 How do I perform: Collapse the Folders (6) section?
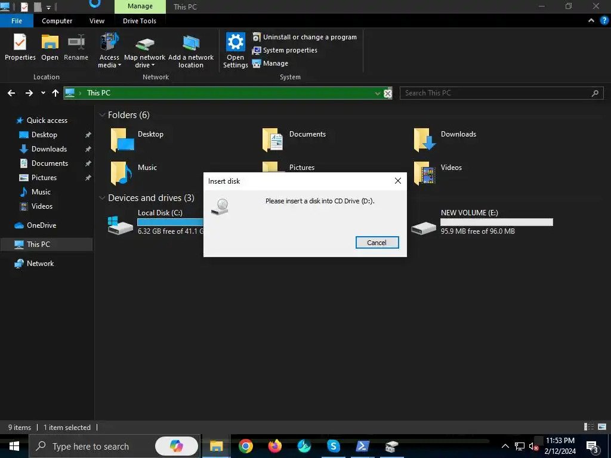coord(102,115)
